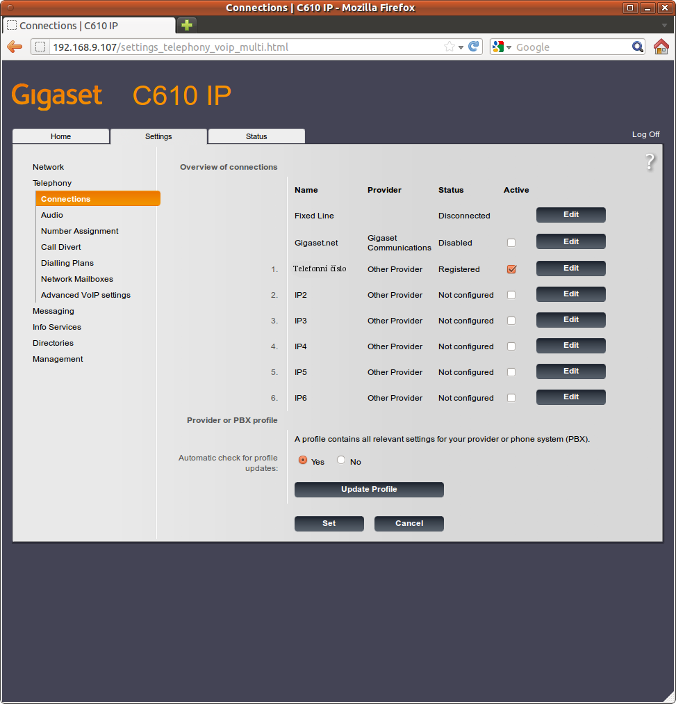The height and width of the screenshot is (704, 676).
Task: Click the browser back arrow button
Action: tap(14, 47)
